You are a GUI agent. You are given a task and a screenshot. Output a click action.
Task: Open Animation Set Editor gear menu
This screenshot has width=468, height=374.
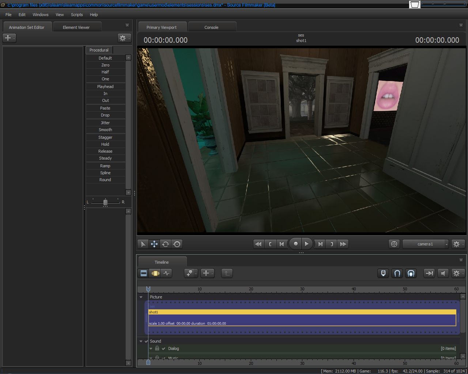click(x=124, y=38)
